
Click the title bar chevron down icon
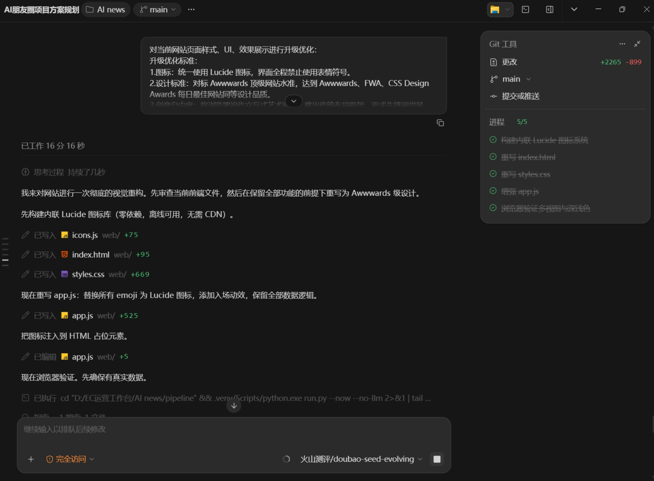574,10
